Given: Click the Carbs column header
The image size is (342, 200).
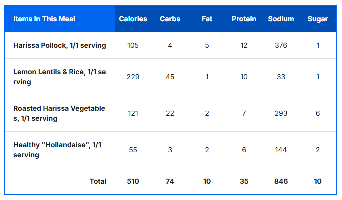Looking at the screenshot, I should [x=170, y=19].
